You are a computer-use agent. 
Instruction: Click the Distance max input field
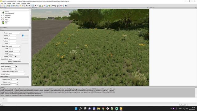click(13, 80)
